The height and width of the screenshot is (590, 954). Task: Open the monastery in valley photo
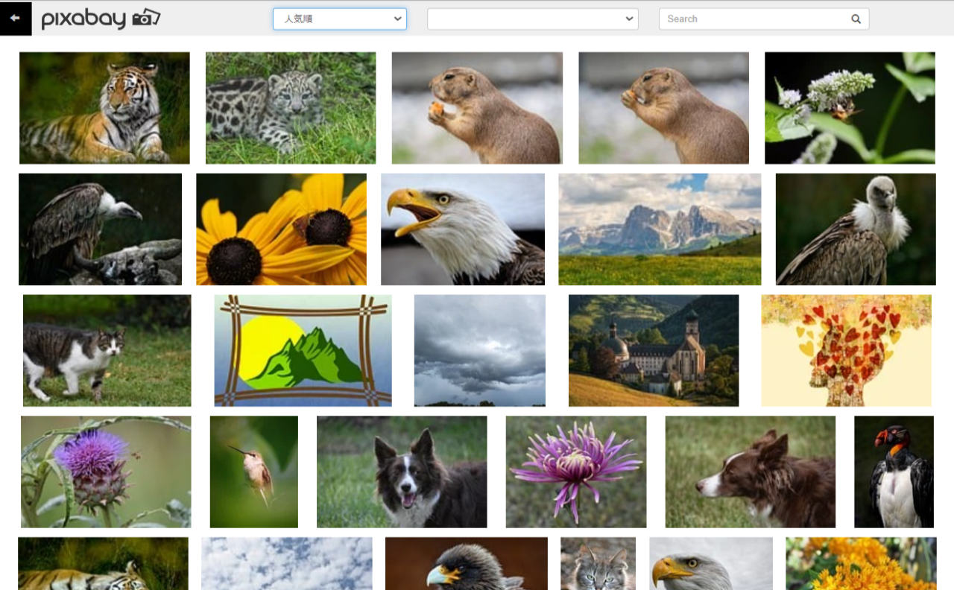coord(654,351)
